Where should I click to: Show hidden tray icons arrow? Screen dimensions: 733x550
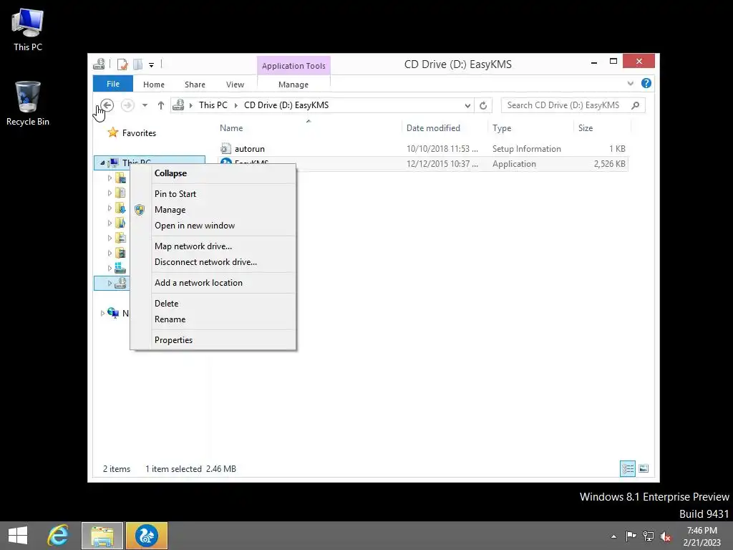[x=613, y=536]
